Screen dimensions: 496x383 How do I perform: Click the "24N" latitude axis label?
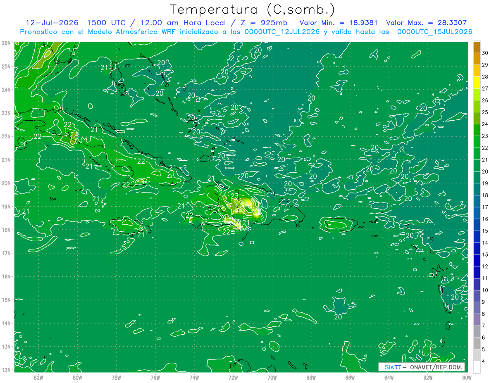[x=6, y=90]
